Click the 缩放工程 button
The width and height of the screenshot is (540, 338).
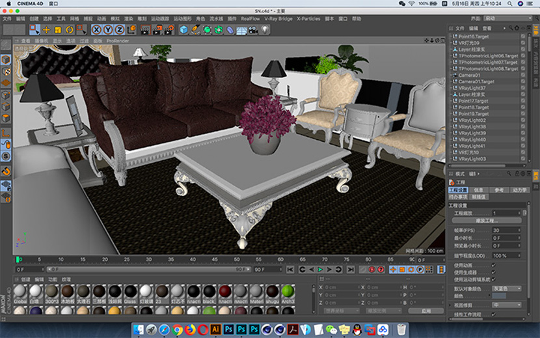(x=487, y=221)
